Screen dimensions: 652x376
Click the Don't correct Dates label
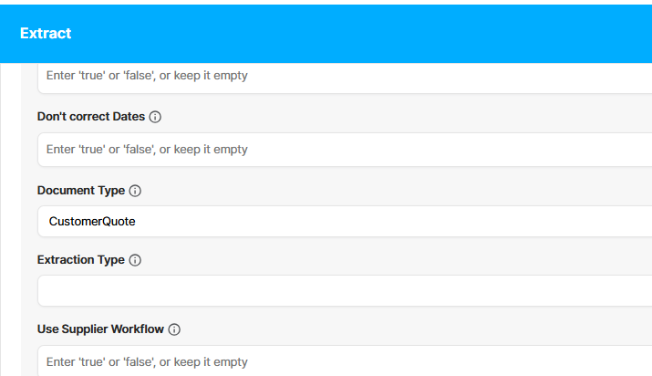coord(91,117)
